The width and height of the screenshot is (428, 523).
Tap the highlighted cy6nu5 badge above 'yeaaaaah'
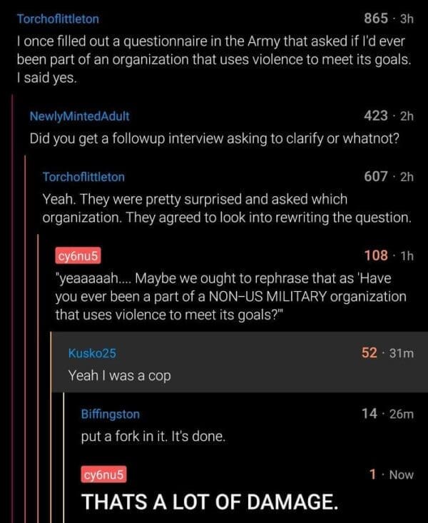click(78, 256)
